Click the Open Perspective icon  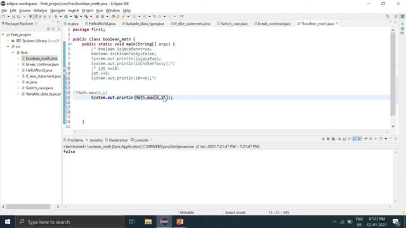click(396, 16)
